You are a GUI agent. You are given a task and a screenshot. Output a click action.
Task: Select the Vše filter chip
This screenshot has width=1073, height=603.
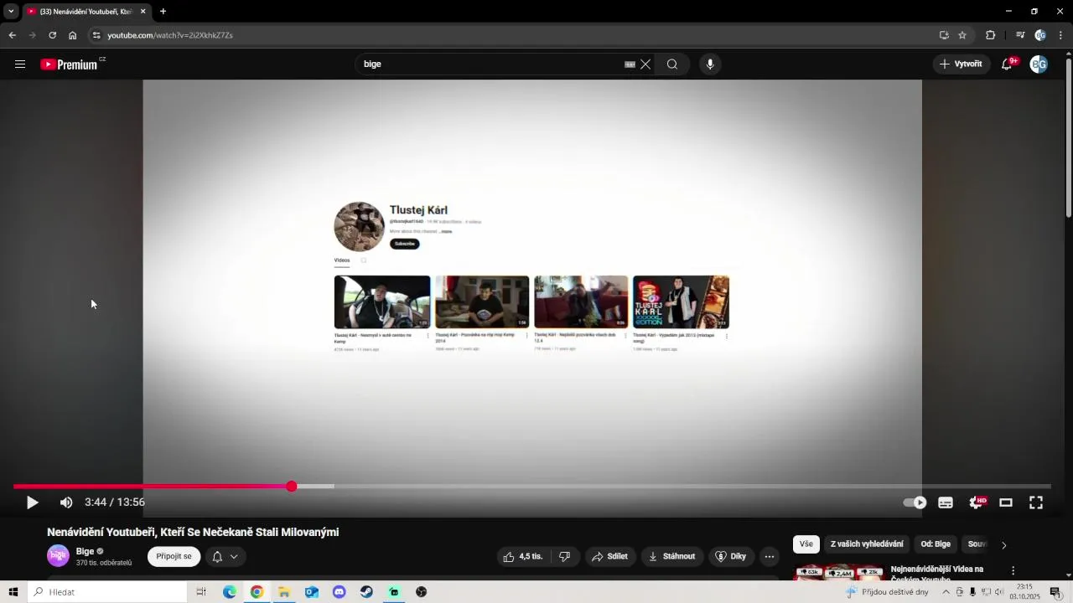pyautogui.click(x=806, y=544)
